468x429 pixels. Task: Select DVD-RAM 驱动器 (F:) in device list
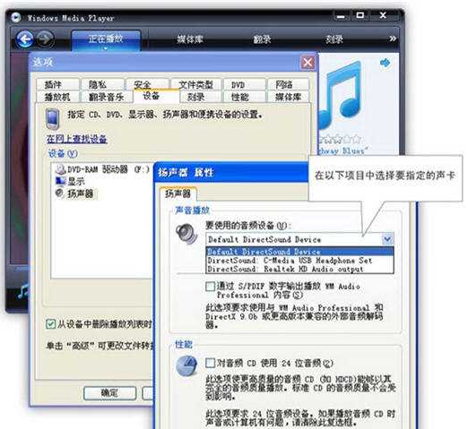coord(108,169)
